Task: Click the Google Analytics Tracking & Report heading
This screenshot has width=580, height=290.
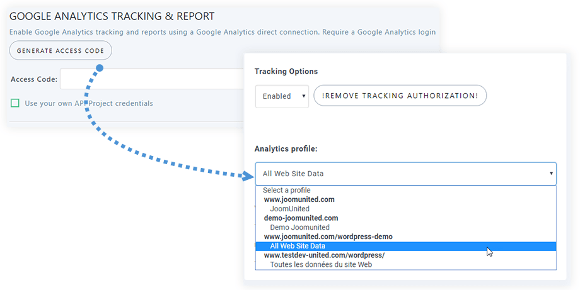Action: pos(112,16)
